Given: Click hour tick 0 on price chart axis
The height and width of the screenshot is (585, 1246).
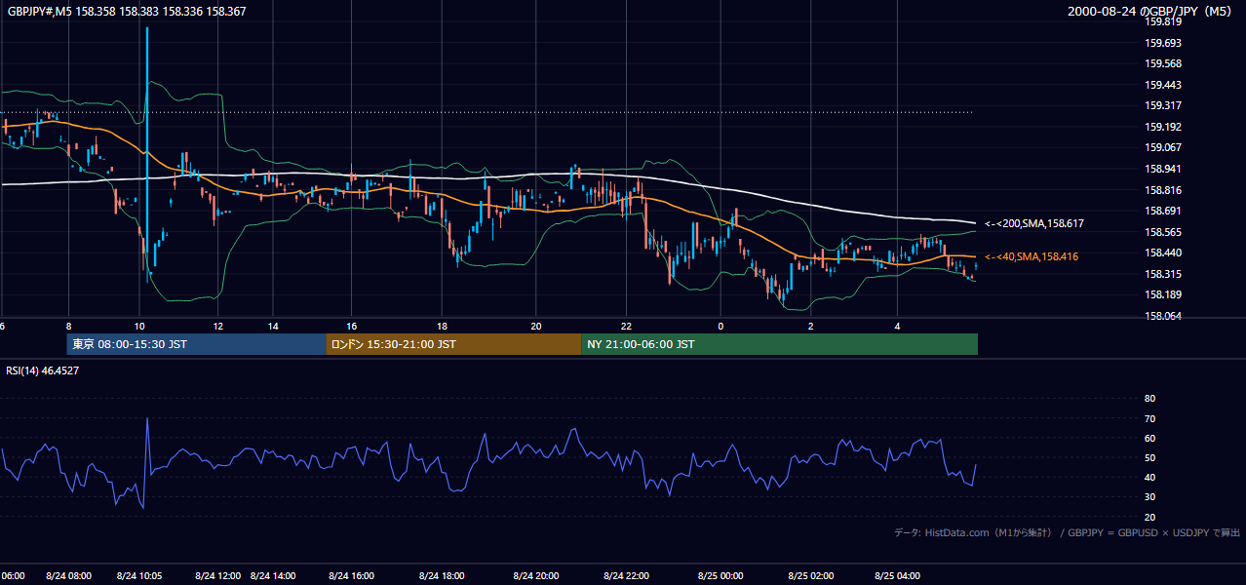Looking at the screenshot, I should 720,327.
